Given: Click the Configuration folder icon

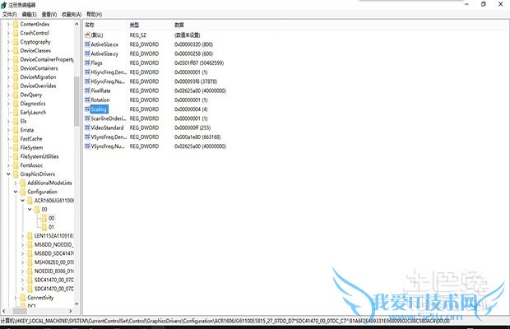Looking at the screenshot, I should coord(22,192).
